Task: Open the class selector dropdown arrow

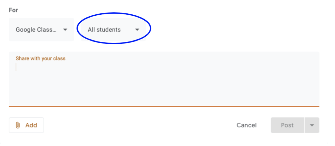Action: [65, 30]
